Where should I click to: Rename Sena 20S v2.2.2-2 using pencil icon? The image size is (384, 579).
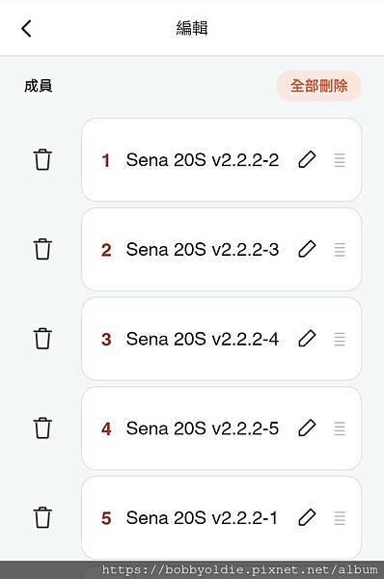tap(307, 159)
